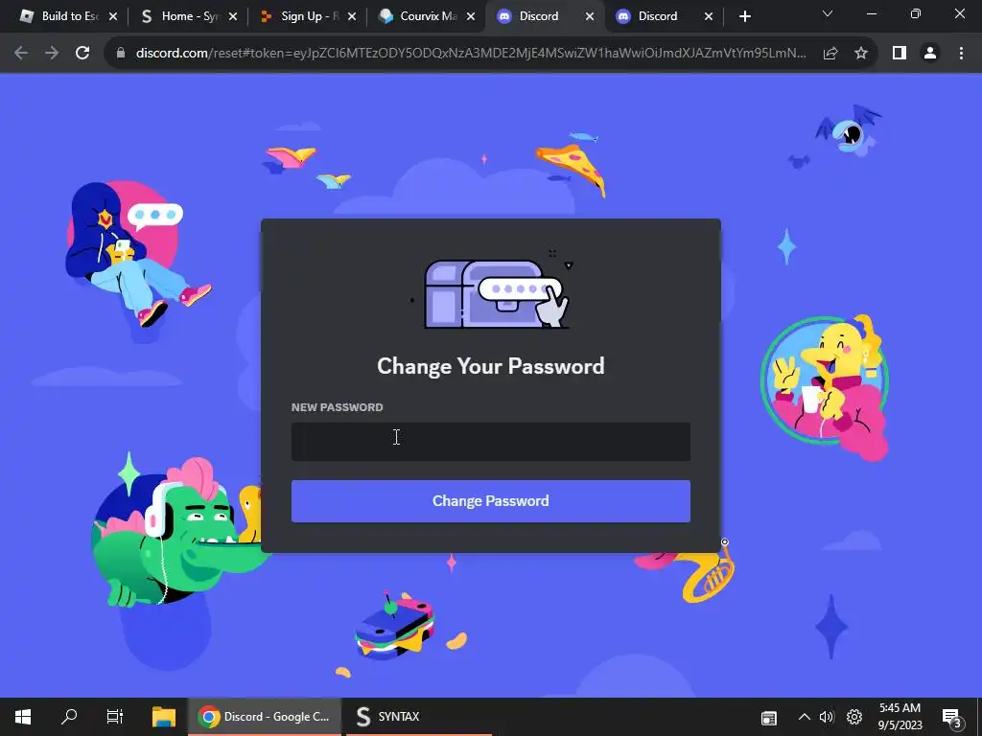
Task: Close the Build to Escape tab
Action: (113, 17)
